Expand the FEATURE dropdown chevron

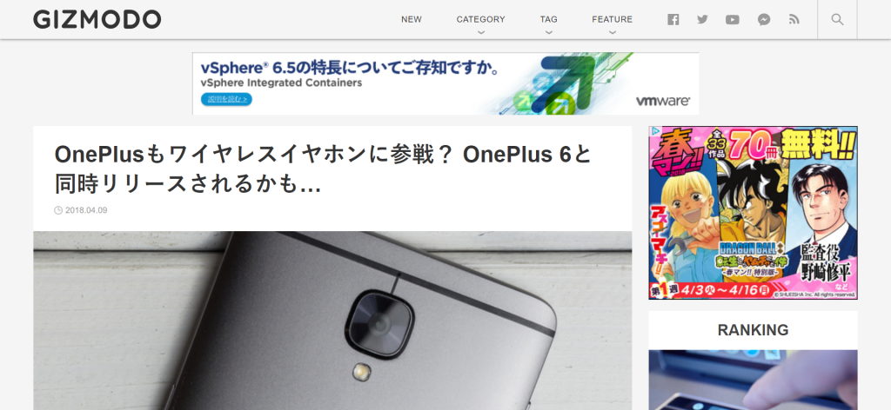point(612,32)
